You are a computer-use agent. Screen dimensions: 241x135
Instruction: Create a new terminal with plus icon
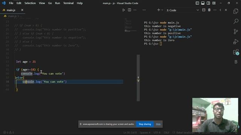click(x=159, y=10)
